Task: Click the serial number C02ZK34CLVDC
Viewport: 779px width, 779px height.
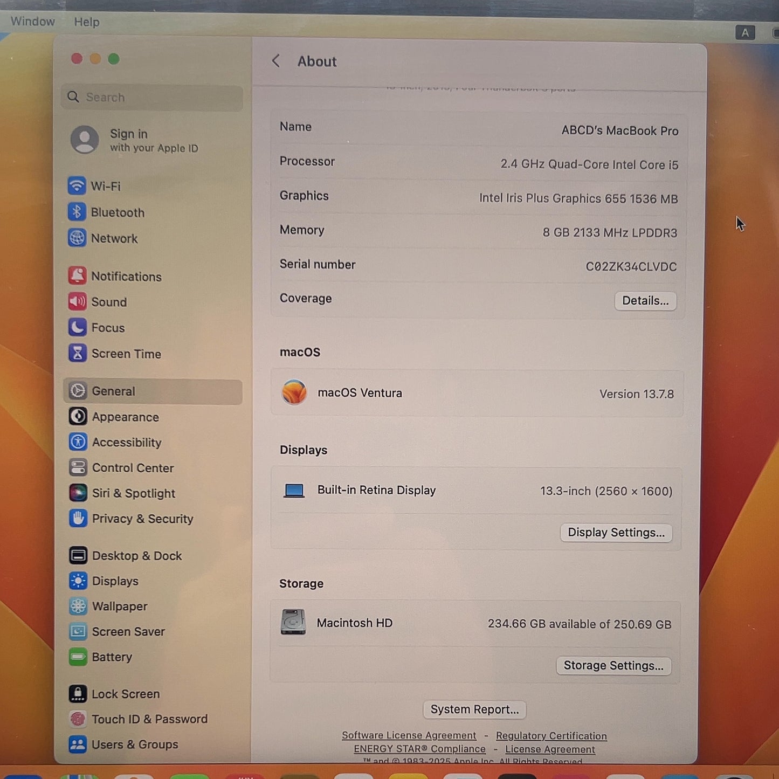Action: coord(631,266)
